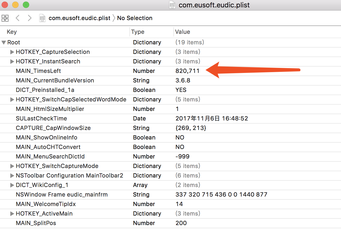Expand HOTKEY_InstantSearch entry
The width and height of the screenshot is (341, 233).
click(12, 62)
